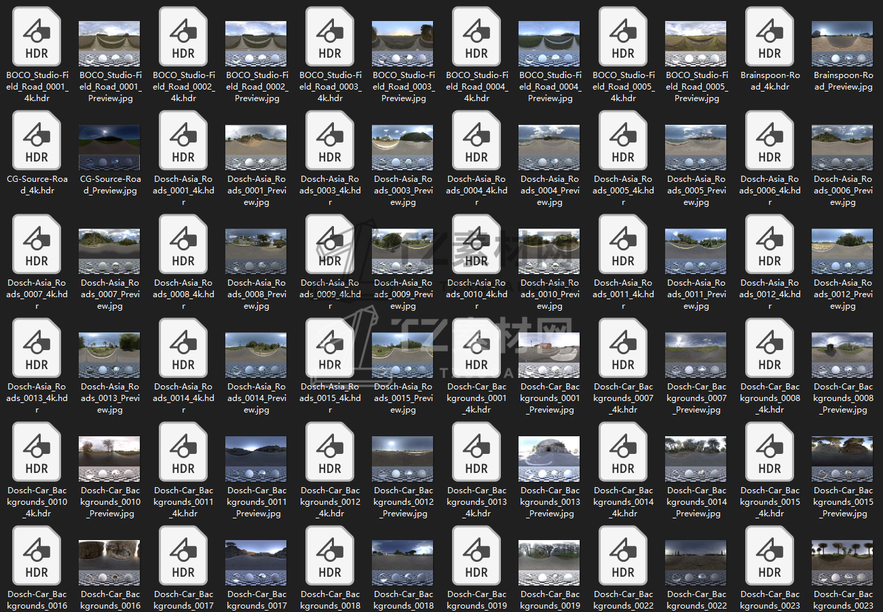Select the Brainspoon-Road_Preview.jpg thumbnail

[x=843, y=43]
